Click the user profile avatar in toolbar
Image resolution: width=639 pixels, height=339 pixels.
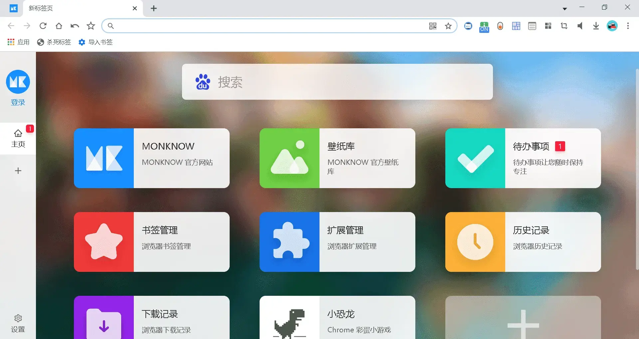pyautogui.click(x=612, y=26)
